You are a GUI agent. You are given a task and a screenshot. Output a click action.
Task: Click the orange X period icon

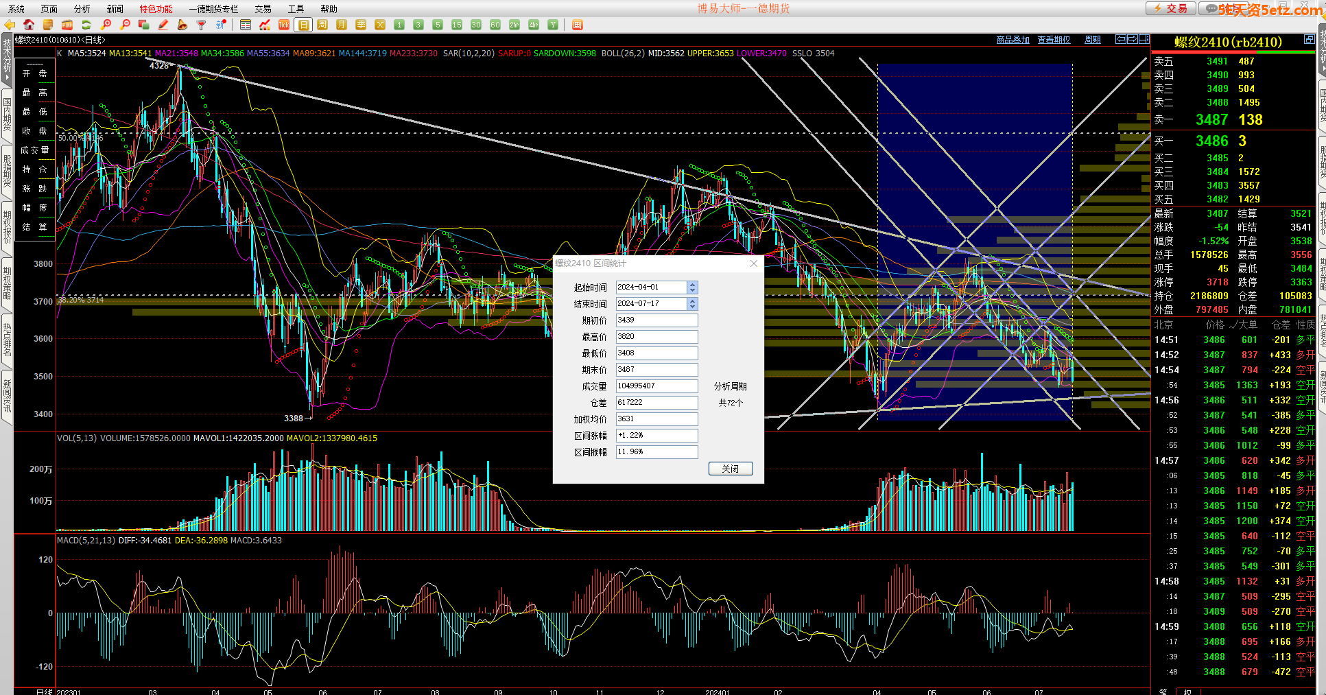tap(380, 25)
